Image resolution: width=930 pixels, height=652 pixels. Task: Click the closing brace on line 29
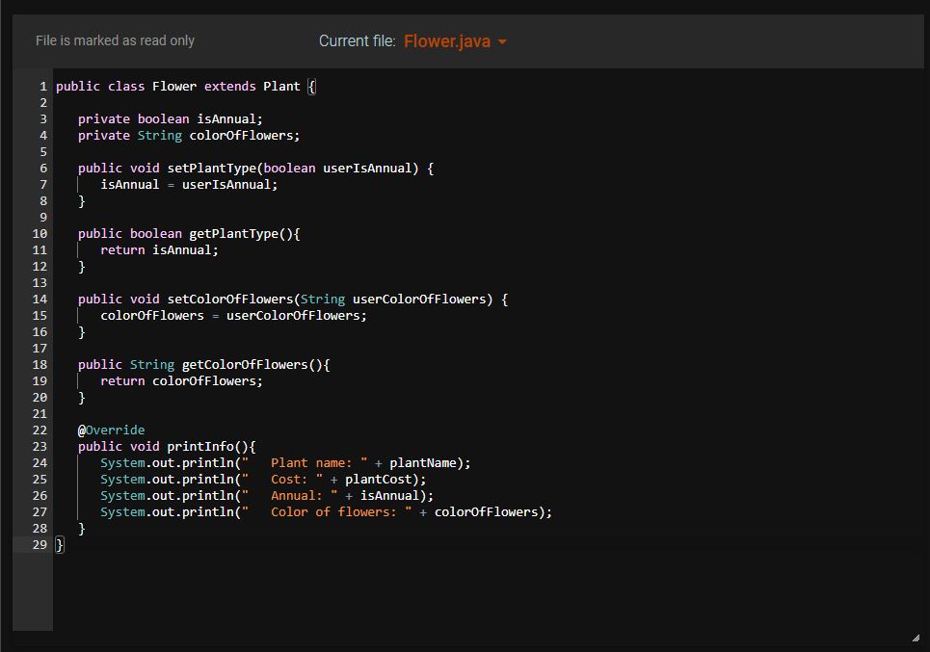(59, 544)
